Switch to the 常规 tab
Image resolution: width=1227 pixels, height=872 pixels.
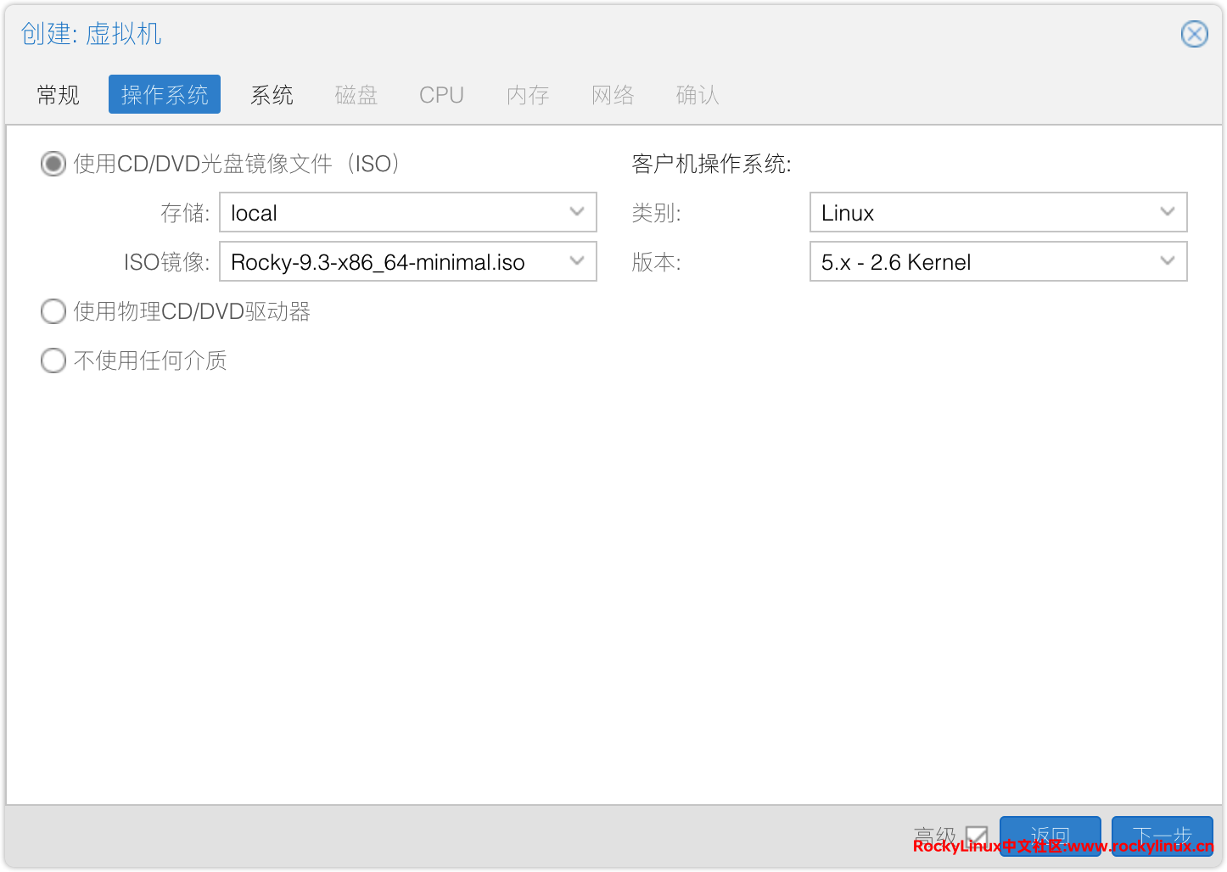(59, 95)
